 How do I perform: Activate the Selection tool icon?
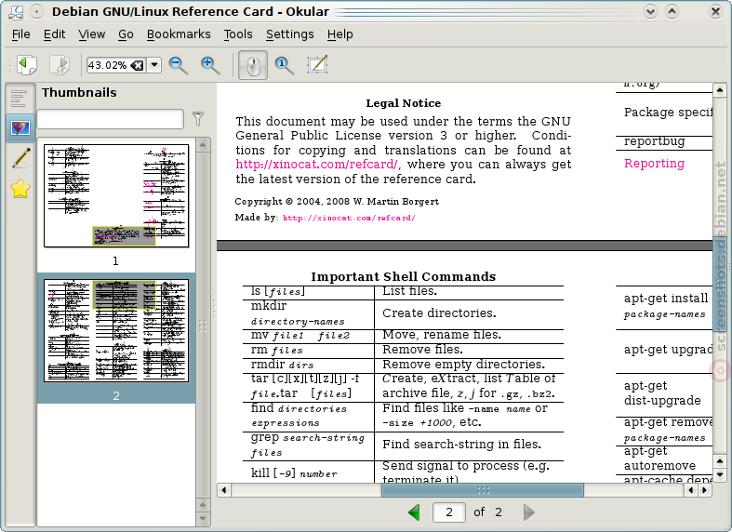(317, 64)
